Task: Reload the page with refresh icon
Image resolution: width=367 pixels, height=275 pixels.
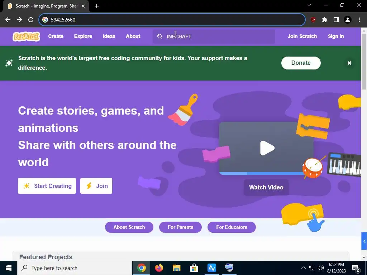Action: pos(31,20)
